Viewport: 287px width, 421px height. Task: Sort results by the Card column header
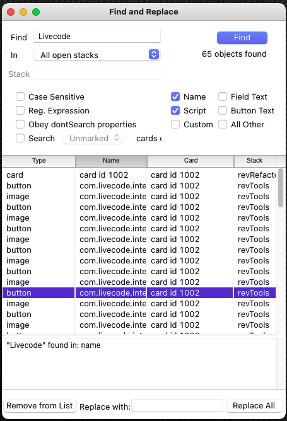pyautogui.click(x=190, y=161)
